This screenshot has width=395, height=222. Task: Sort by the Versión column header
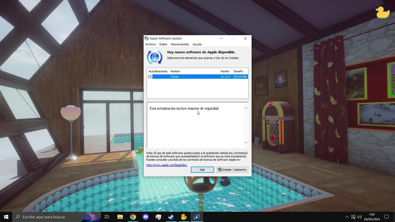[x=225, y=71]
